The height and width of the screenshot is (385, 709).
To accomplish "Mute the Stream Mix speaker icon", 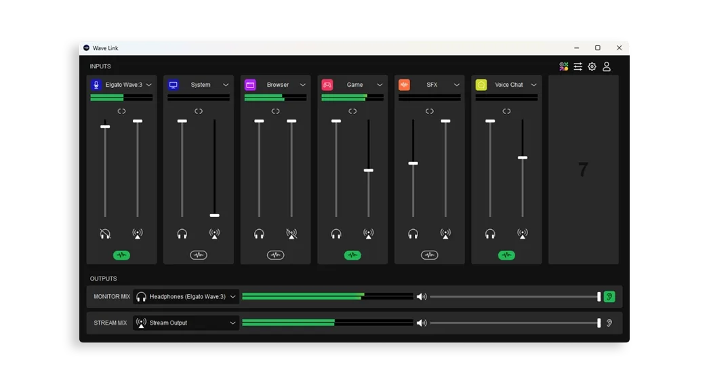I will click(422, 323).
